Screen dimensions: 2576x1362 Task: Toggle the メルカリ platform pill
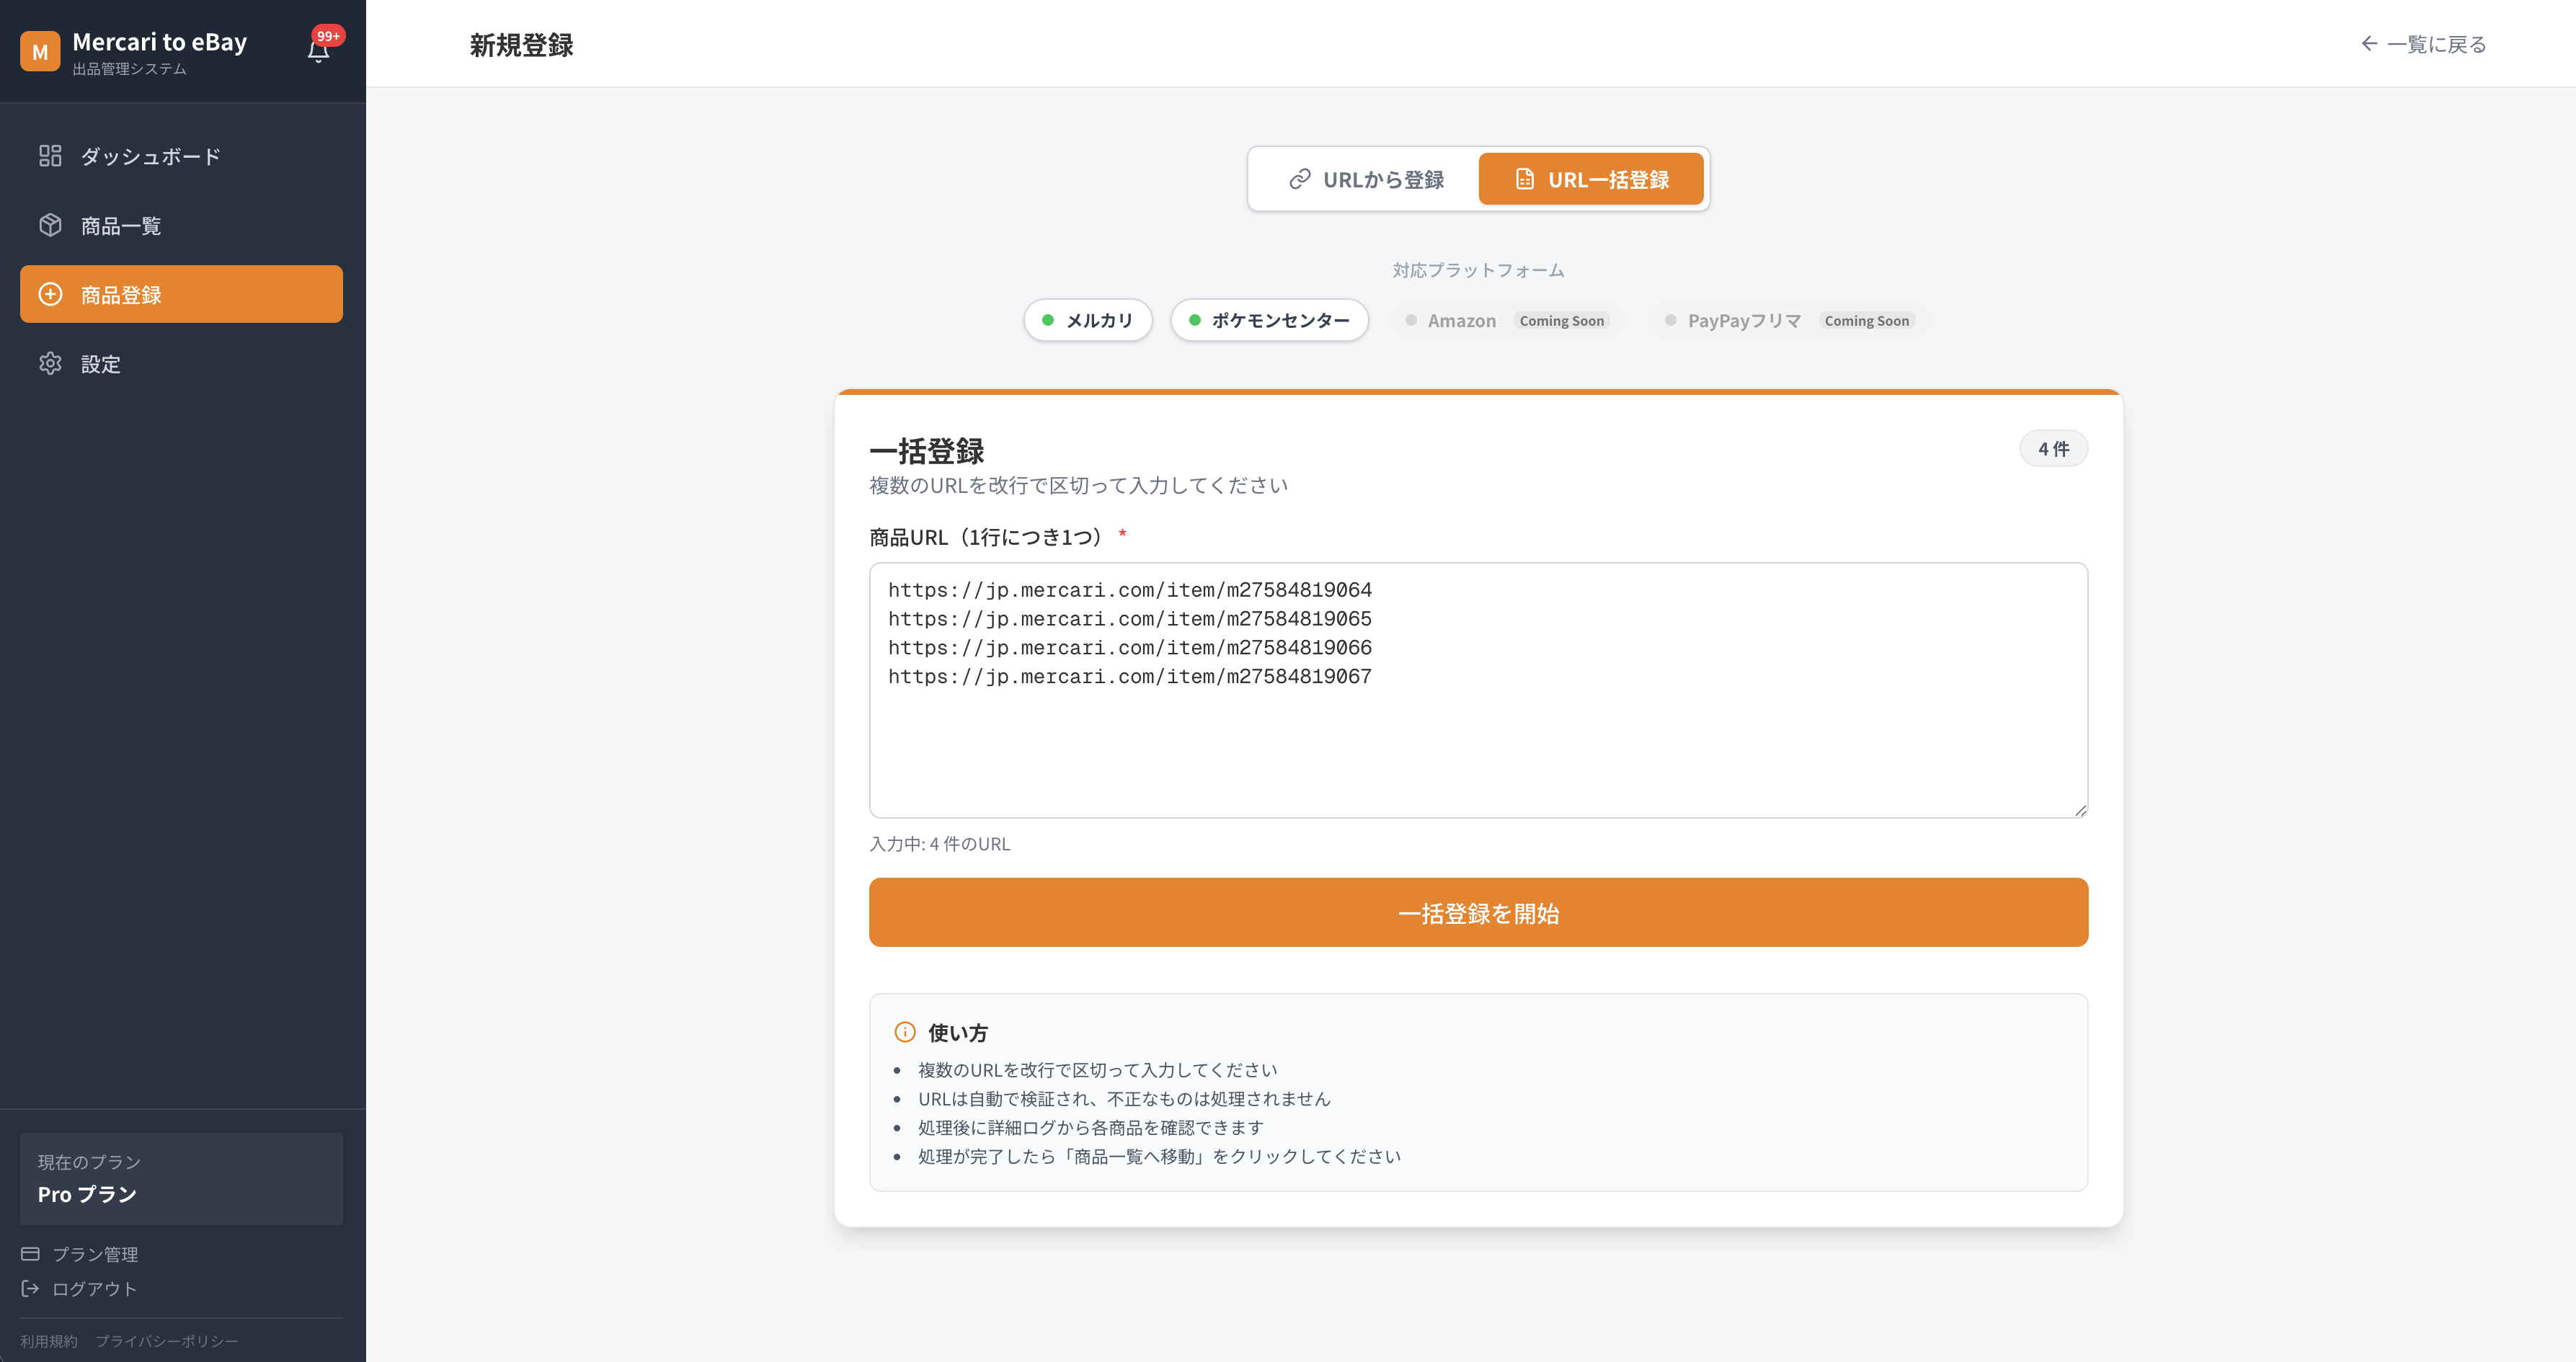(x=1087, y=320)
